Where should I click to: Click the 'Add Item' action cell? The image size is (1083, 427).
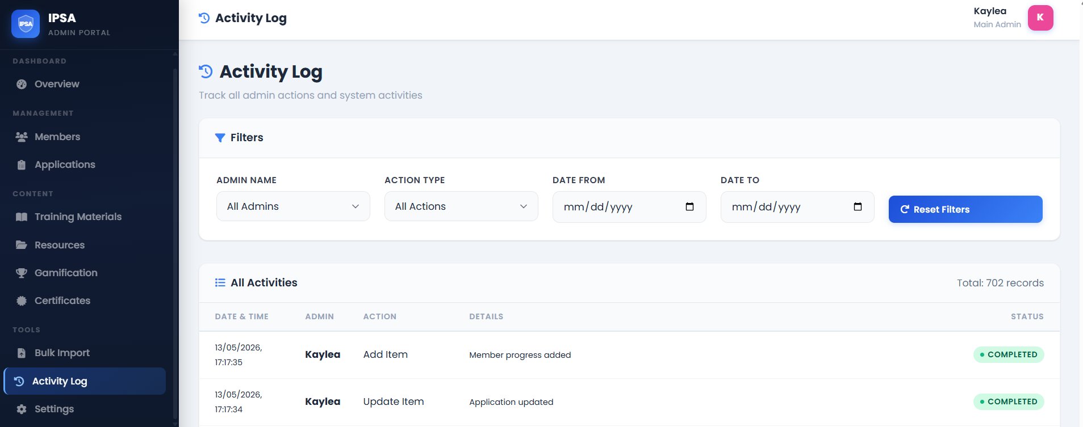[x=386, y=354]
